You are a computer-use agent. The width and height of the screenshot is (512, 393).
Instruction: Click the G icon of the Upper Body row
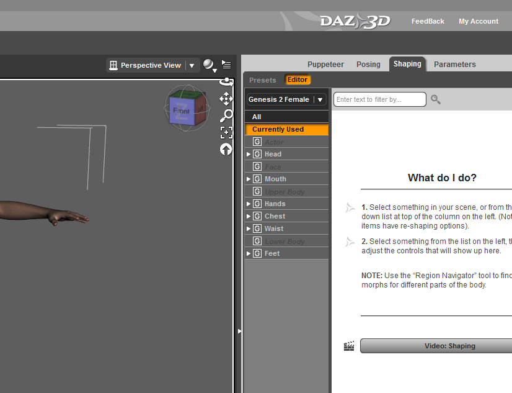point(257,191)
